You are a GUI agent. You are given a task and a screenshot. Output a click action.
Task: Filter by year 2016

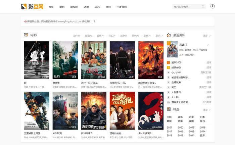[x=181, y=131]
